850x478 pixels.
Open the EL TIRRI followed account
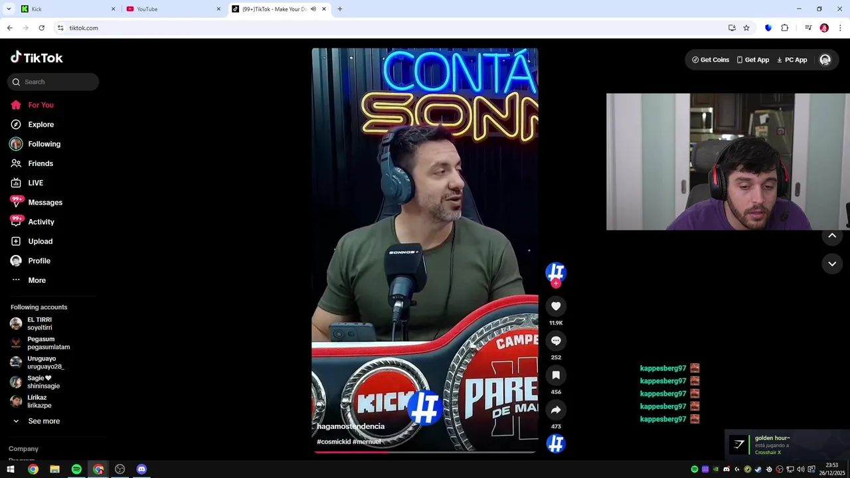40,323
